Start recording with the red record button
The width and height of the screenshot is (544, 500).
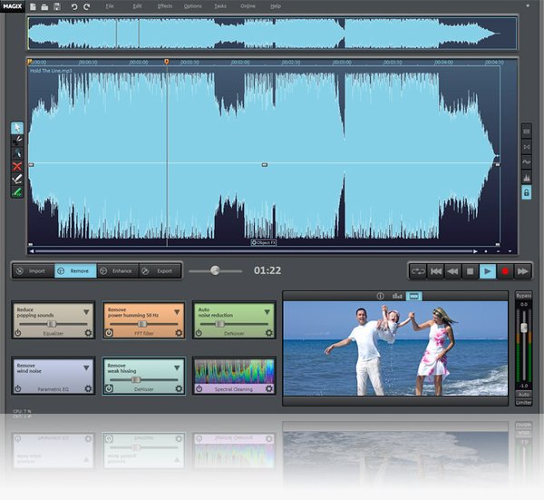click(505, 271)
